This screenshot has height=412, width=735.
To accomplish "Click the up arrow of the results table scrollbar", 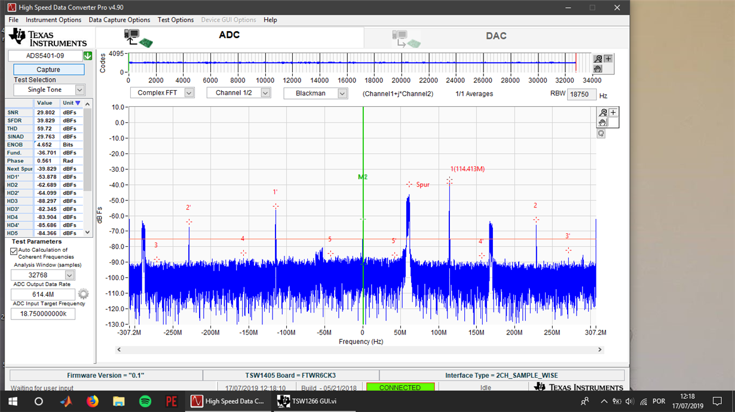I will point(88,104).
